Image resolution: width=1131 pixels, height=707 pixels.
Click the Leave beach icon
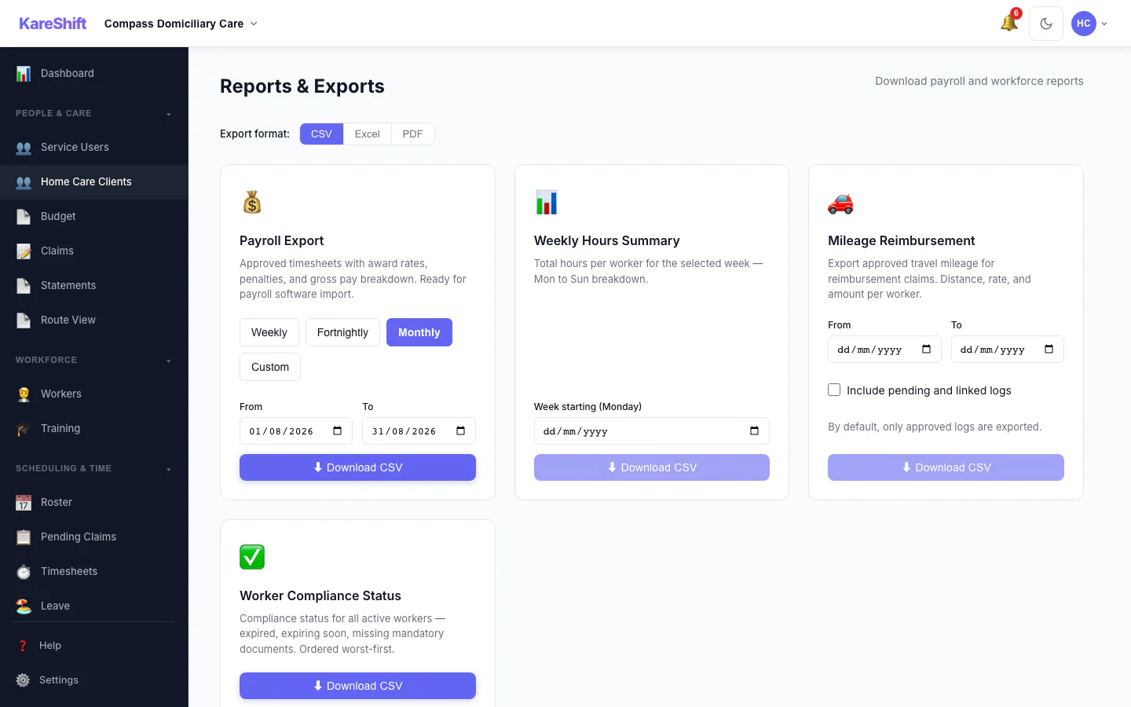(x=24, y=606)
